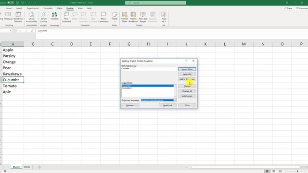Open the View ribbon tab
308x173 pixels.
[80, 8]
